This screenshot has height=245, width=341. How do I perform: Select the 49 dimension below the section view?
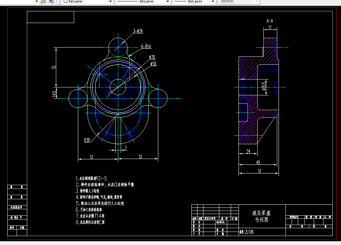point(258,162)
